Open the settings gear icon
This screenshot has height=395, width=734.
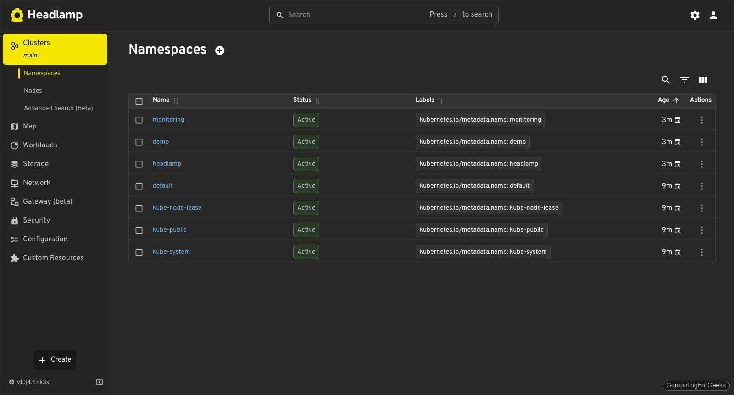695,15
